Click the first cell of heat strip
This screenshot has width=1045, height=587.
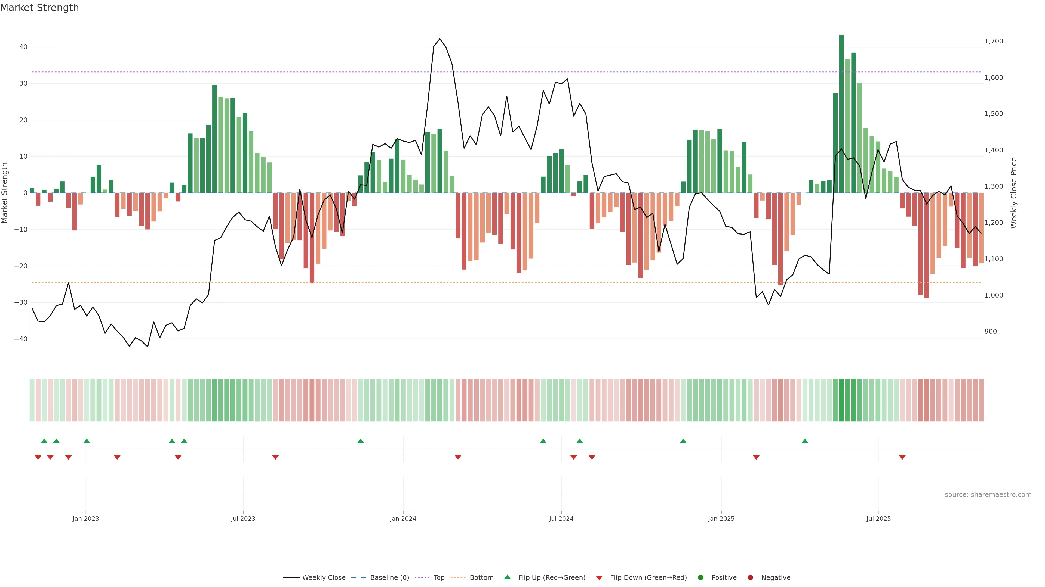point(32,400)
